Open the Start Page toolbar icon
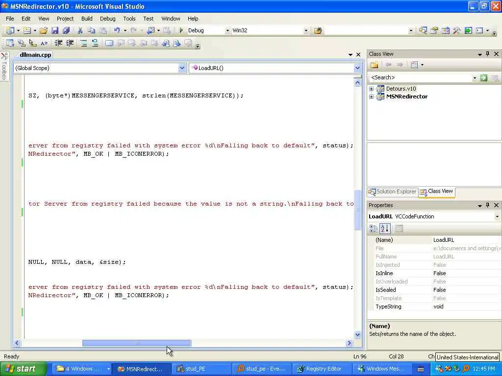 coord(468,30)
